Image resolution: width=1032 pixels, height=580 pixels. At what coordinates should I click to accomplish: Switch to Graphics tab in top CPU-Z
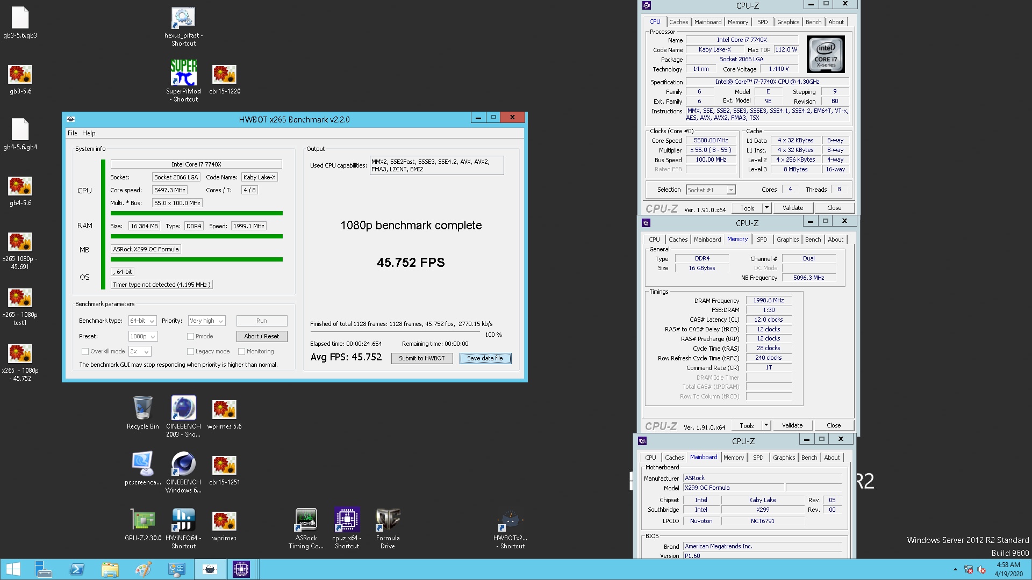788,22
